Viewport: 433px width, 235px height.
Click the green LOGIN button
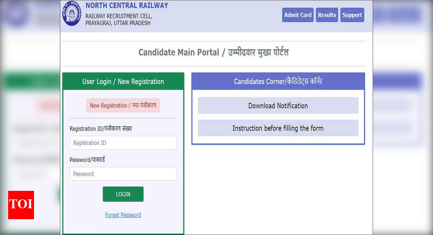click(123, 194)
